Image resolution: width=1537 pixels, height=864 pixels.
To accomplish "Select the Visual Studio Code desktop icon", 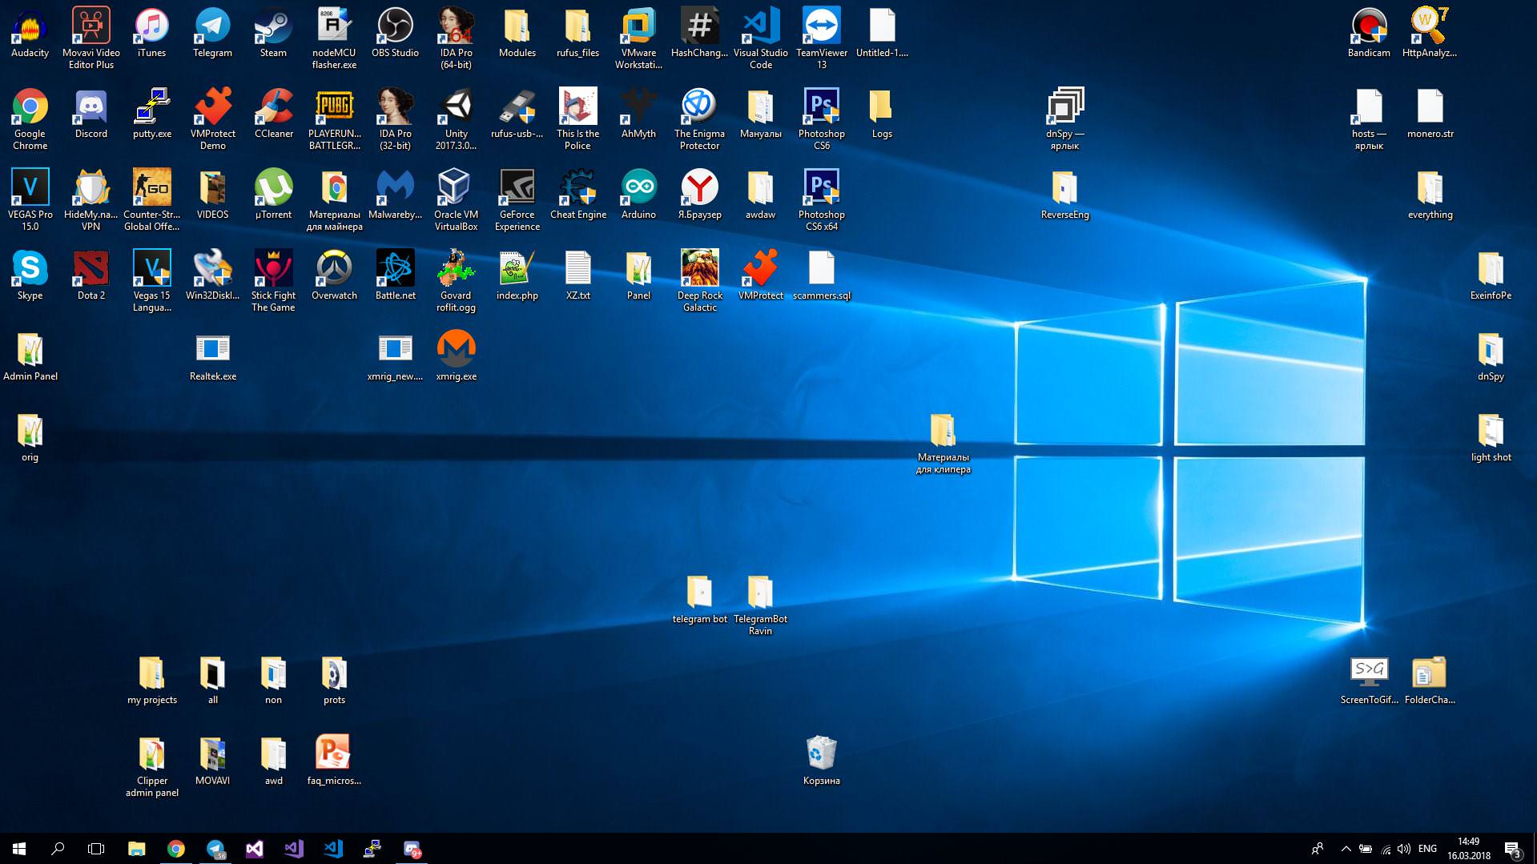I will click(760, 38).
